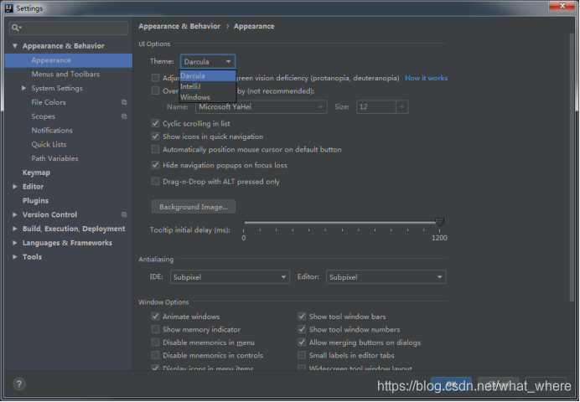Toggle Hide navigation popups on focus loss

155,165
